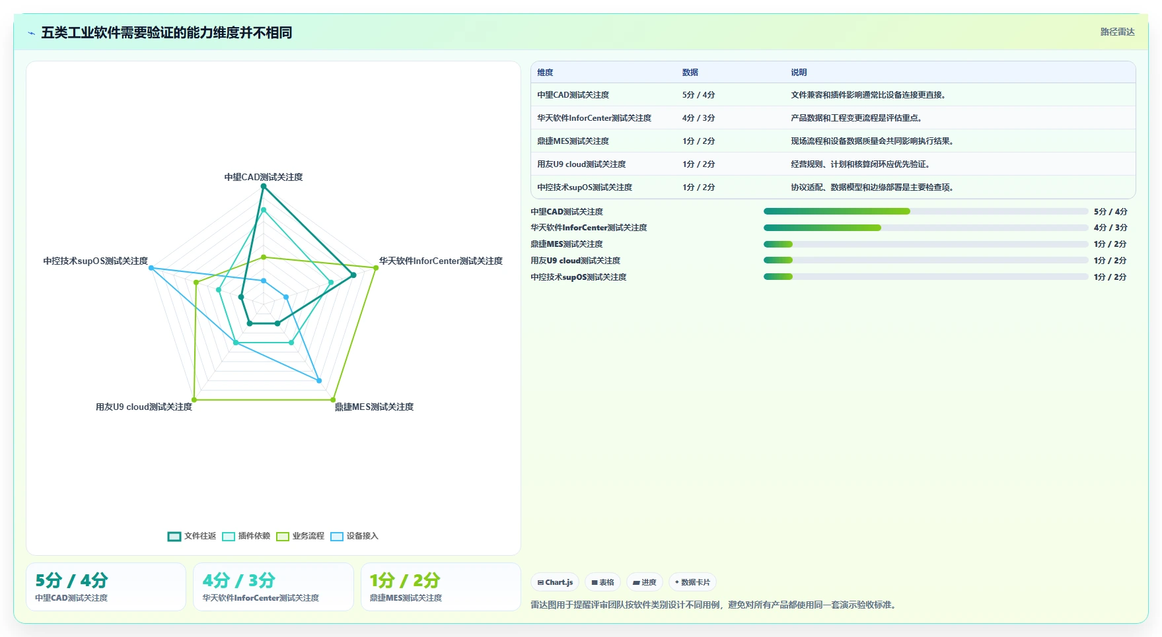Click the 1分 / 2分 value in 中控技术supOS table row
This screenshot has width=1162, height=637.
coord(699,187)
